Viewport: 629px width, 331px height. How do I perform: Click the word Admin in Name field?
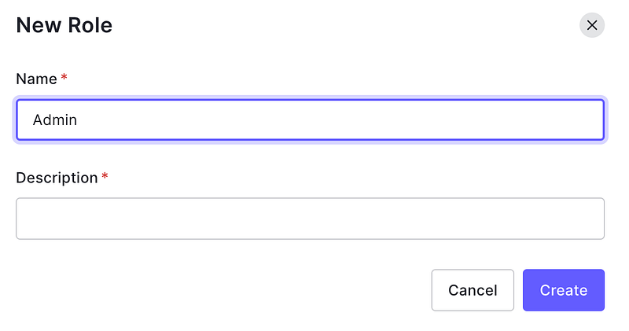55,120
